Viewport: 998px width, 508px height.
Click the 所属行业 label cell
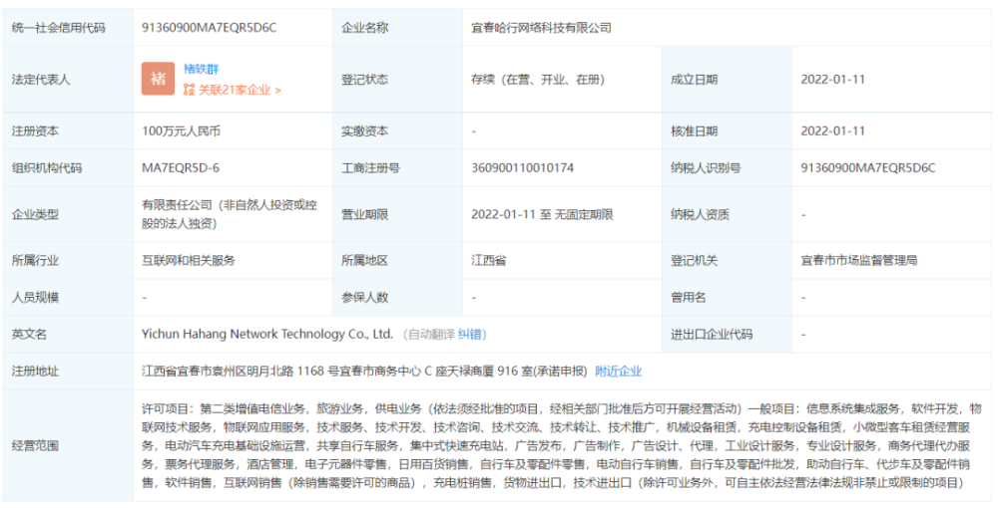pos(68,260)
